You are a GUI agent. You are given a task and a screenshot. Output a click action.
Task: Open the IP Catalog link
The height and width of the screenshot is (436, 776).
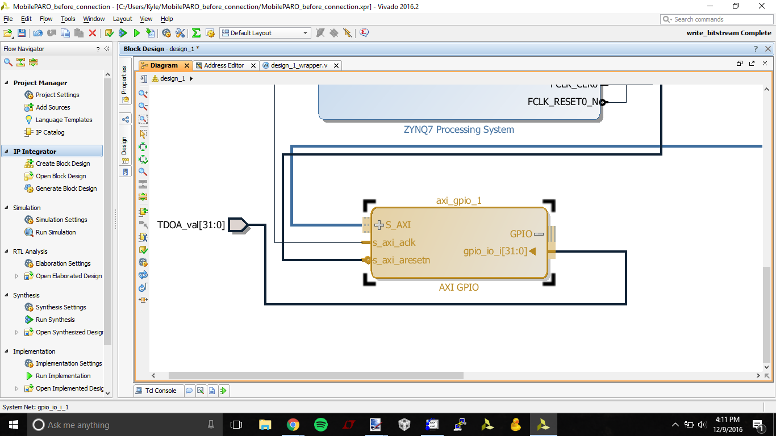(50, 132)
